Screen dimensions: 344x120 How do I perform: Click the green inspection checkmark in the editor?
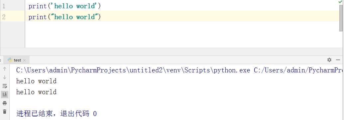coord(340,2)
